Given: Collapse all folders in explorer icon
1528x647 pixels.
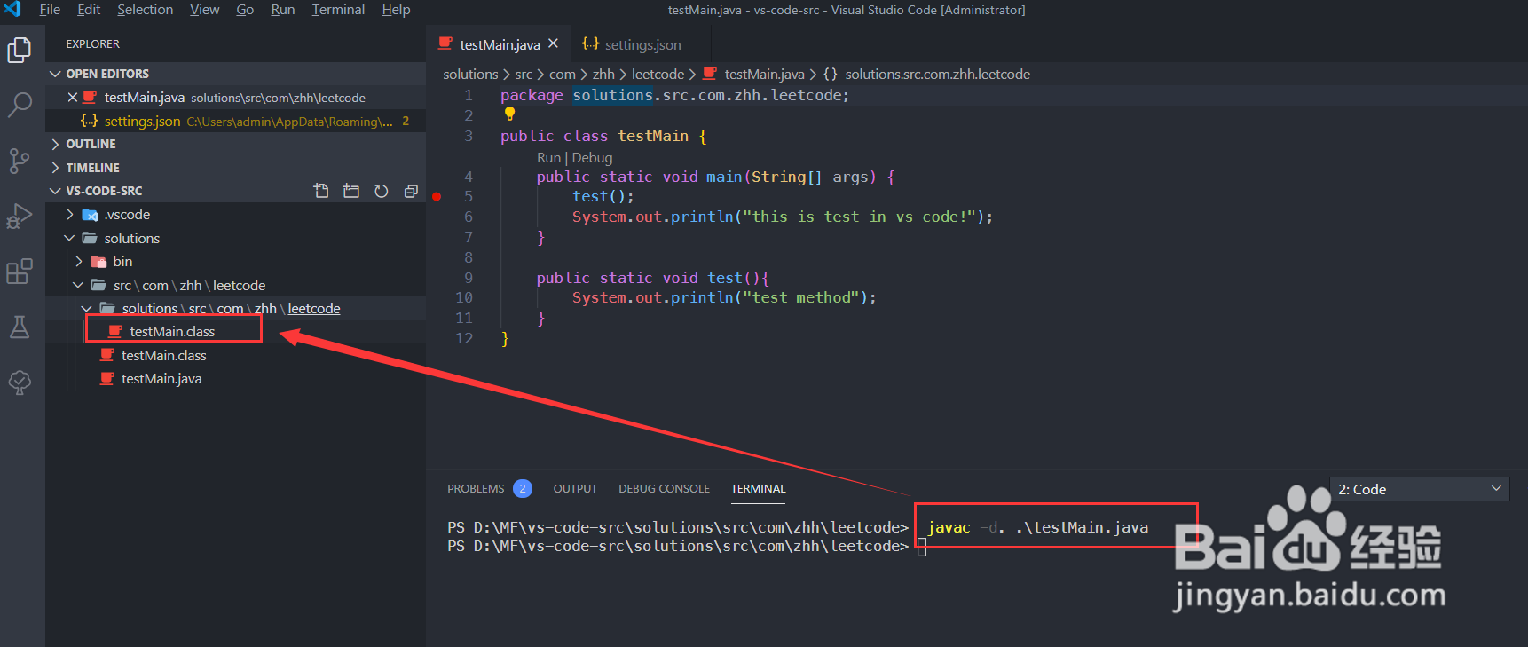Looking at the screenshot, I should coord(411,191).
